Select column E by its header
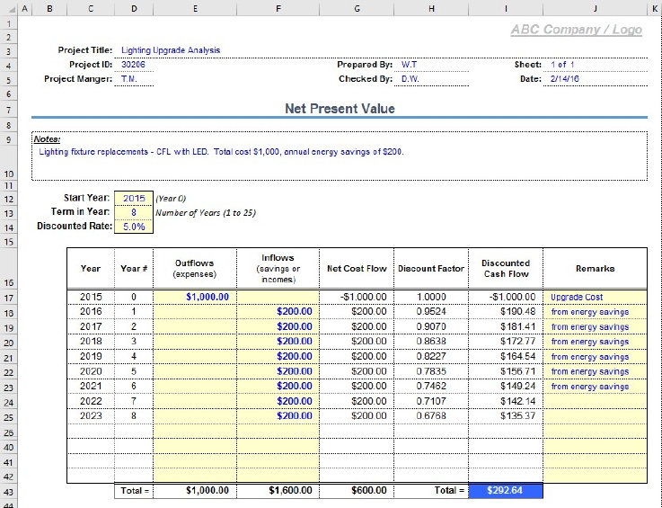This screenshot has width=662, height=508. click(x=195, y=8)
